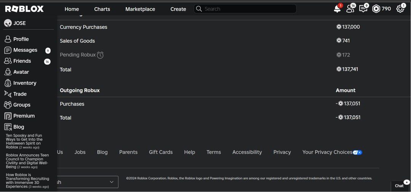This screenshot has width=411, height=192.
Task: Click the Trade arrows icon
Action: (8, 94)
